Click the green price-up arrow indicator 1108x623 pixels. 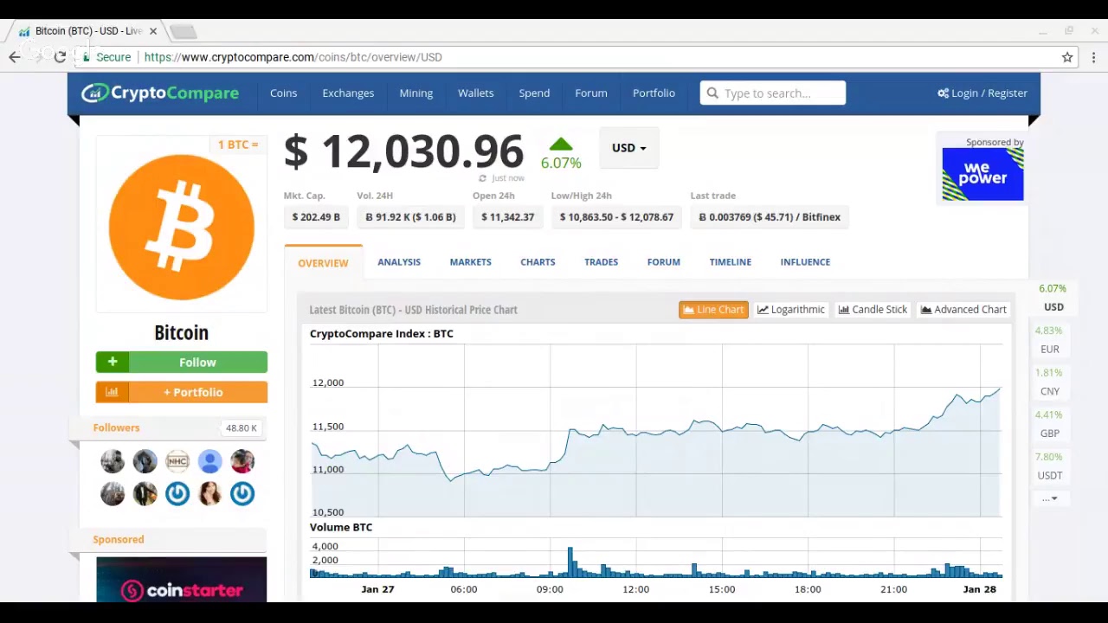(x=561, y=145)
